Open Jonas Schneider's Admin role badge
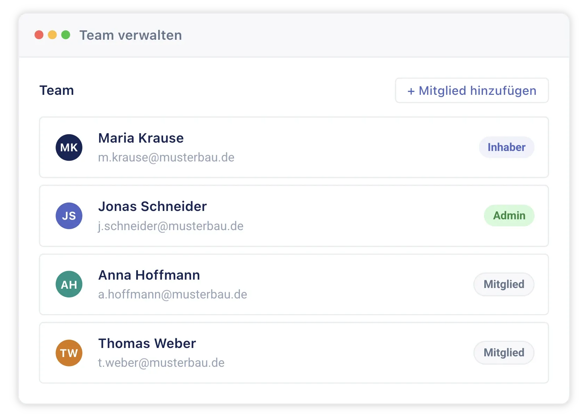 click(x=509, y=215)
